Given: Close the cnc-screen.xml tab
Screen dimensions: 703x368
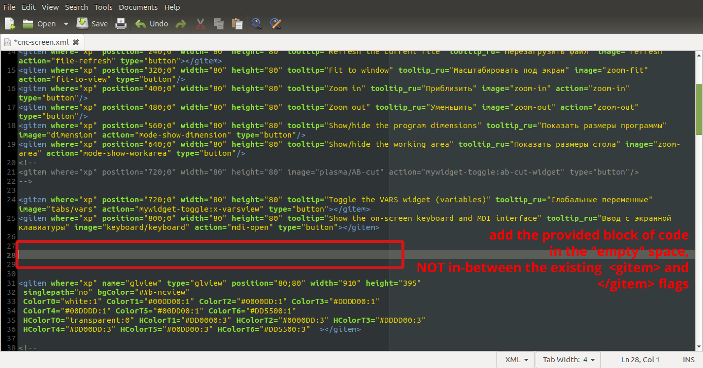Looking at the screenshot, I should pyautogui.click(x=76, y=42).
